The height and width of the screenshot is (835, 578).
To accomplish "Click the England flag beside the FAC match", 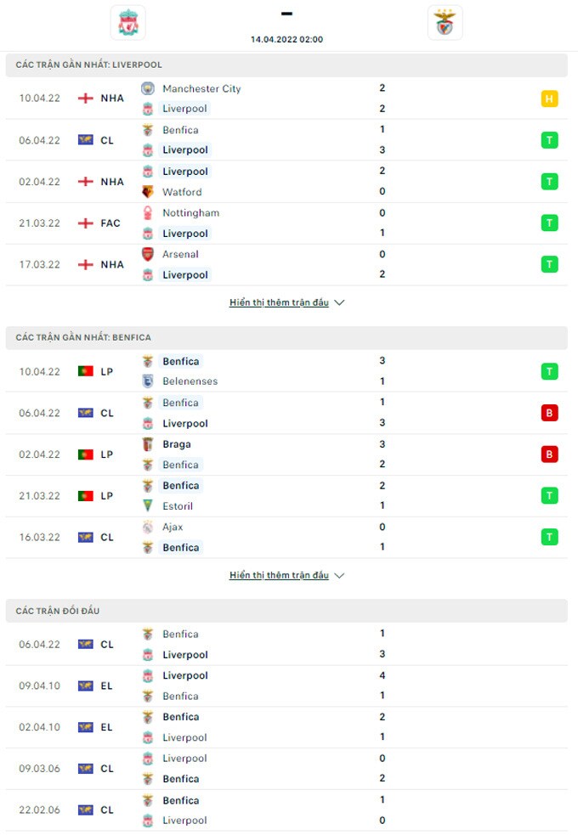I will (85, 223).
